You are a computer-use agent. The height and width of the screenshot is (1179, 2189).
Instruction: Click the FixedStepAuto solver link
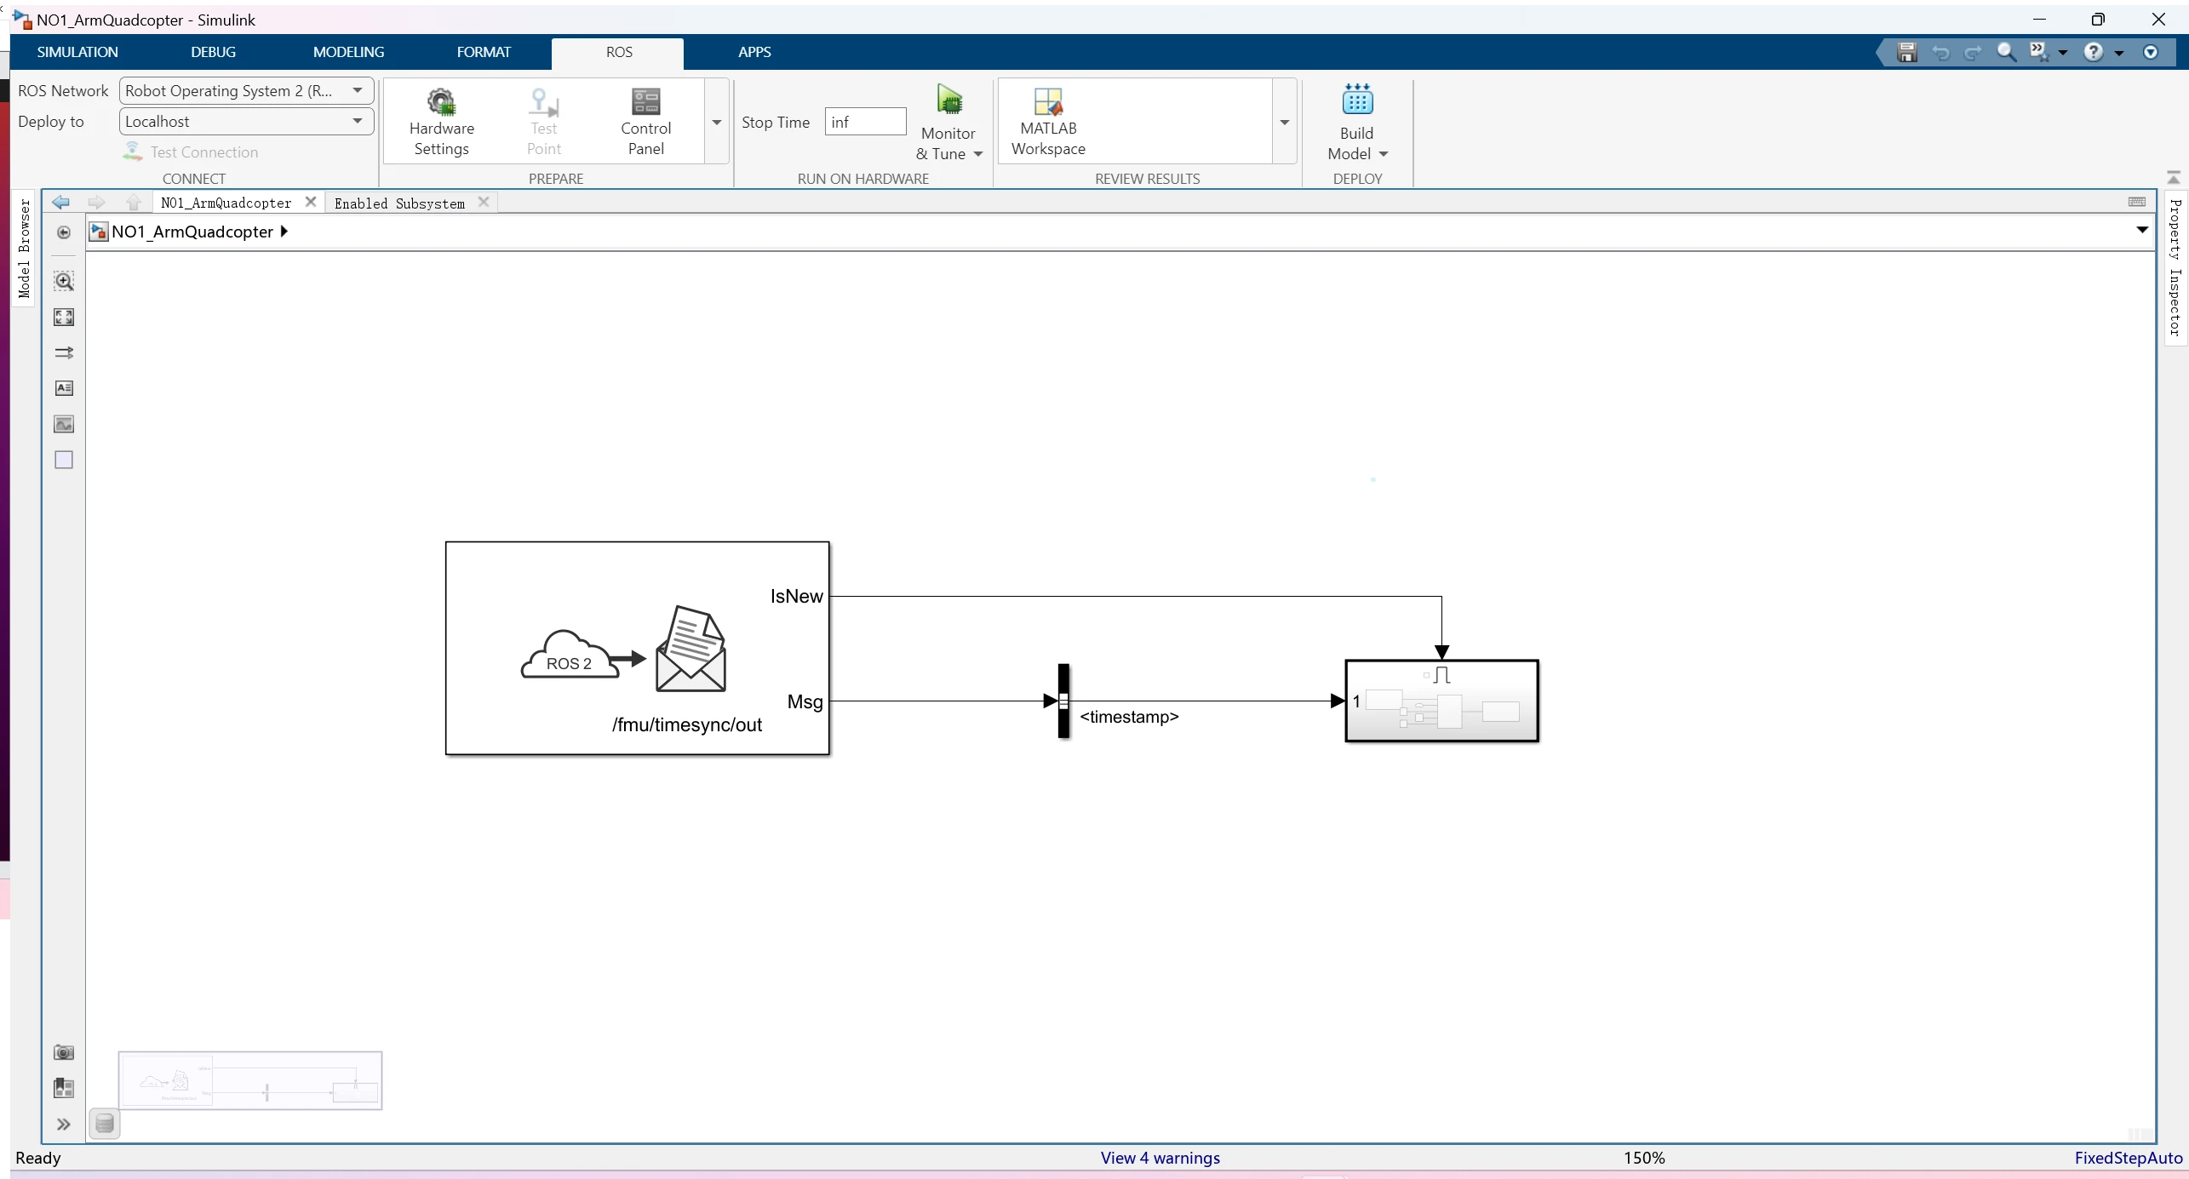(2128, 1158)
